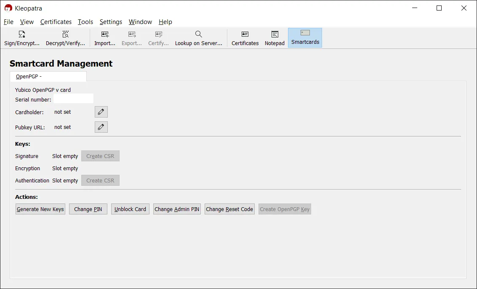477x289 pixels.
Task: Click Generate New Keys button
Action: pyautogui.click(x=40, y=209)
